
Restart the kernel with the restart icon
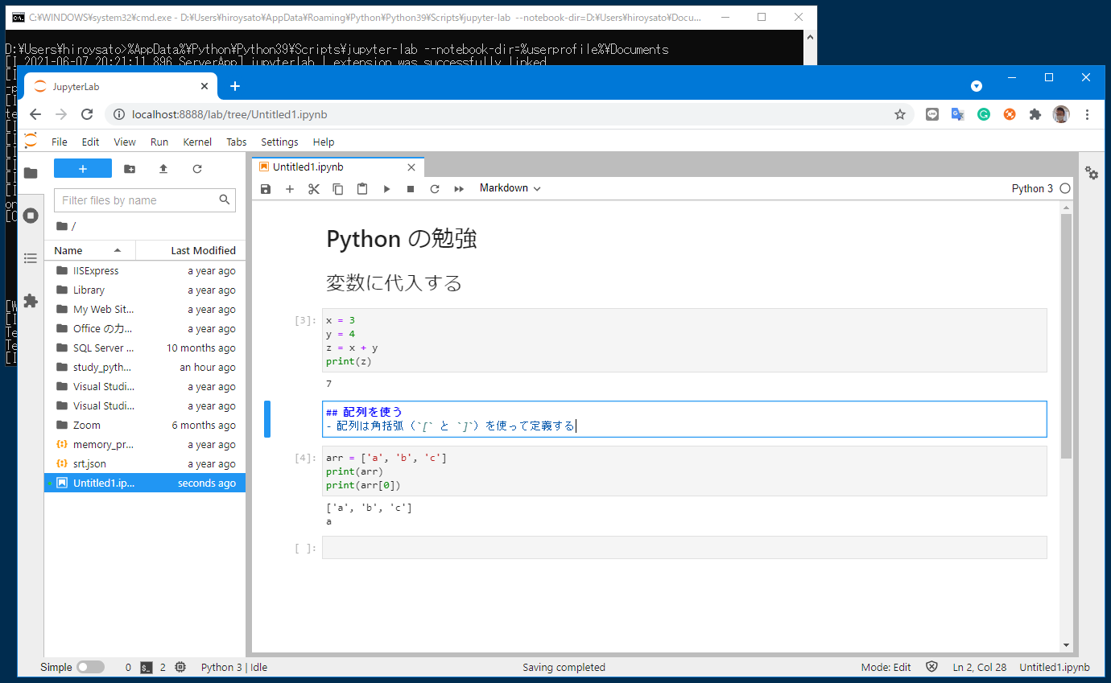434,188
